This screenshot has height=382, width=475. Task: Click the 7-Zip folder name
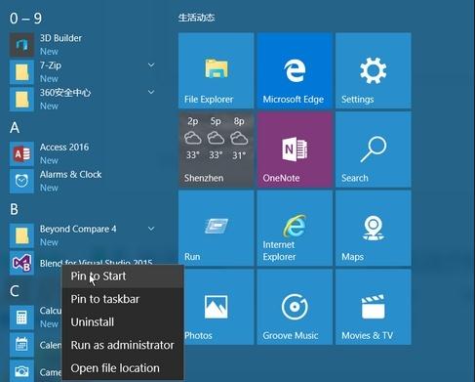(51, 65)
